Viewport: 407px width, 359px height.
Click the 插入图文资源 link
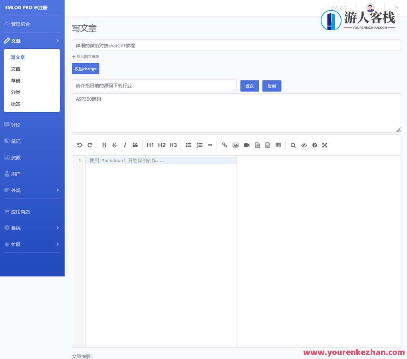point(85,56)
